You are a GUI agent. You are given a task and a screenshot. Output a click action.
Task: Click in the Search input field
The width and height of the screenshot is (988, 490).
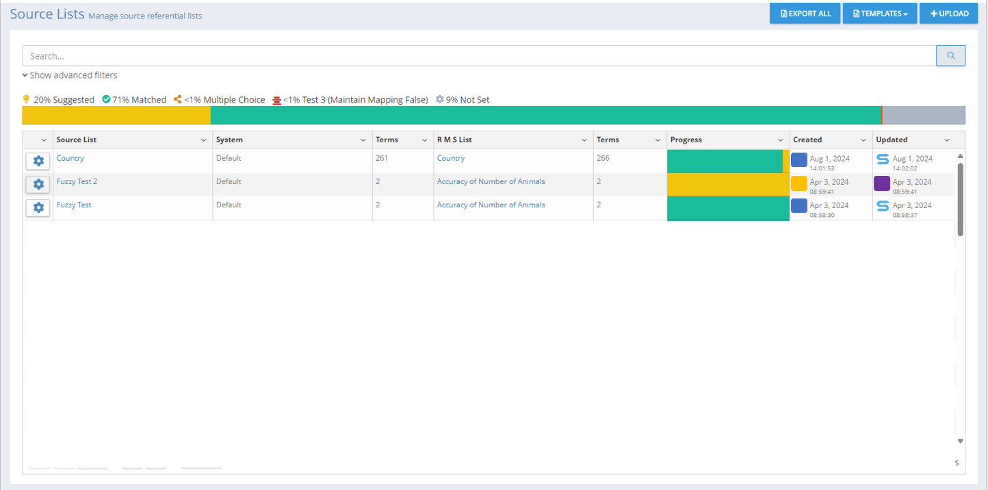(479, 56)
